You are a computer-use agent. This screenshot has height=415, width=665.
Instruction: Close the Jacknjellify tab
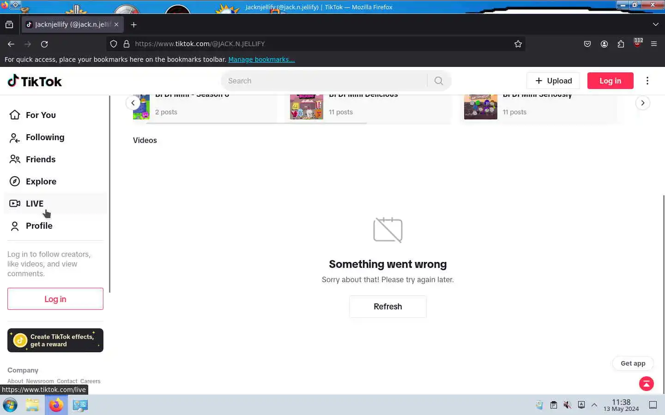(x=116, y=24)
